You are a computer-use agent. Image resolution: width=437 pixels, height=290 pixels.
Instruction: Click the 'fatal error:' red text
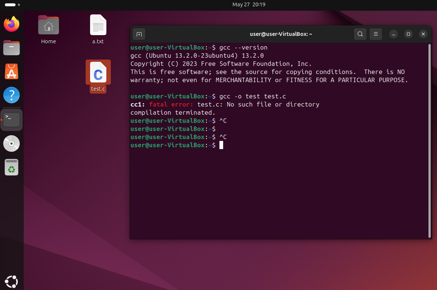click(171, 105)
